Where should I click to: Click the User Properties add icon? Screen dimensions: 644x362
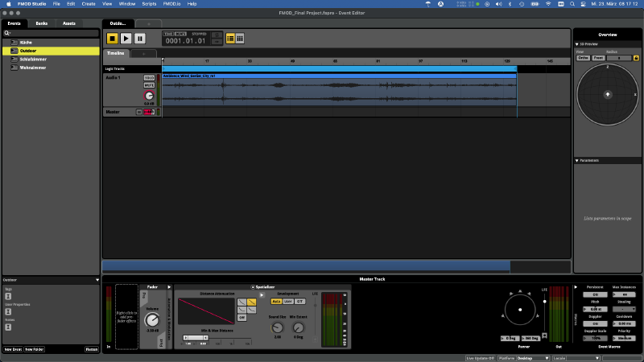click(x=8, y=311)
